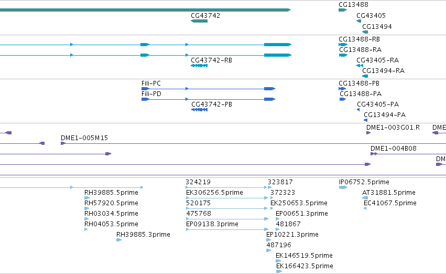Click clone DME1-004B08
The height and width of the screenshot is (274, 446).
click(x=394, y=149)
